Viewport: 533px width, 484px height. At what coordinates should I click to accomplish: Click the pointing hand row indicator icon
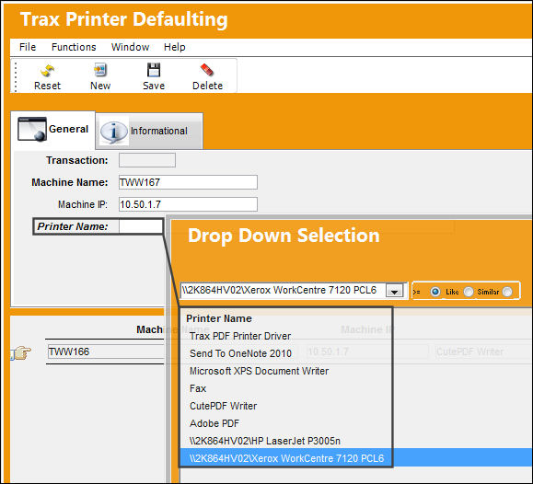[x=21, y=352]
